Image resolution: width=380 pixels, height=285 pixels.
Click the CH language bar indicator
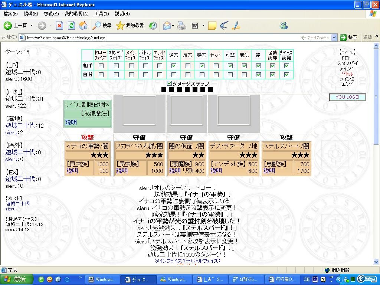(307, 279)
